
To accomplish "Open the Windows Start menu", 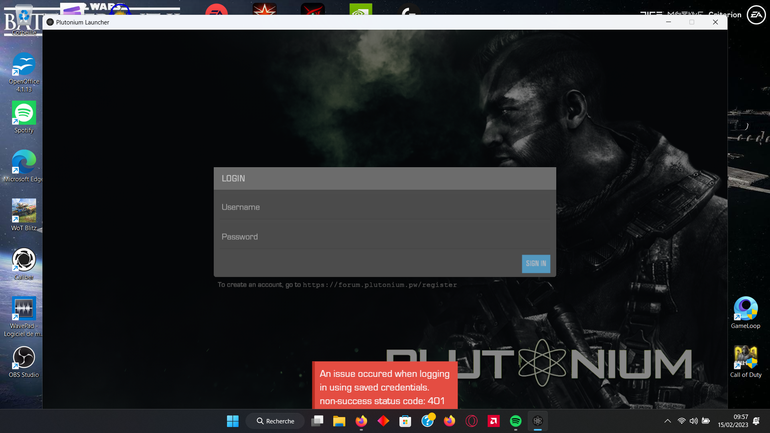I will [233, 421].
